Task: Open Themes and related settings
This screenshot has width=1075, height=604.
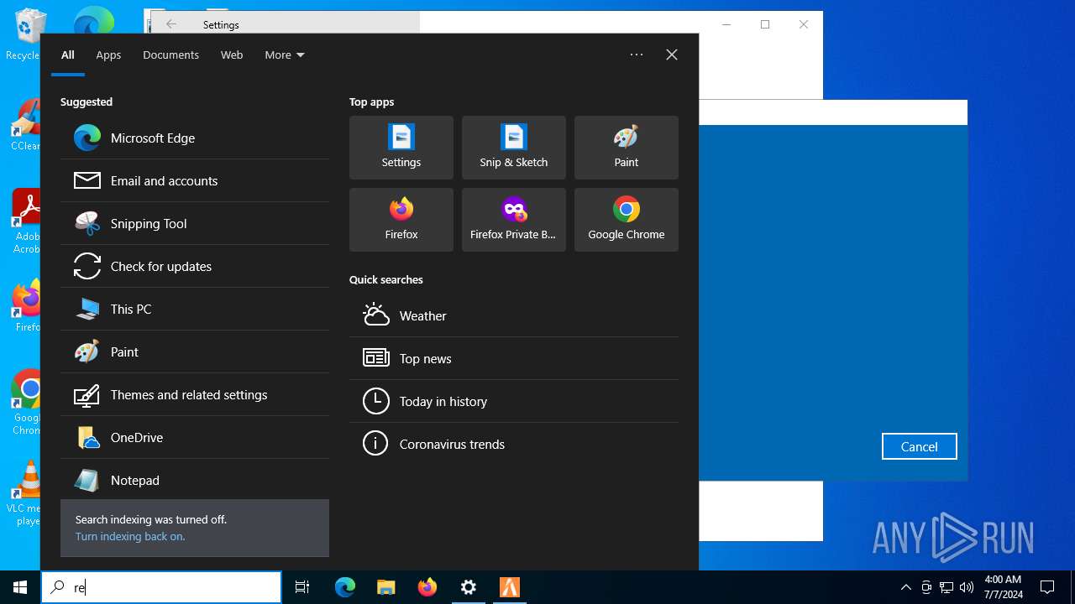Action: (195, 394)
